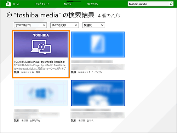177x133 pixels.
Task: Click the star rating showing 7 reviews
Action: [84, 72]
